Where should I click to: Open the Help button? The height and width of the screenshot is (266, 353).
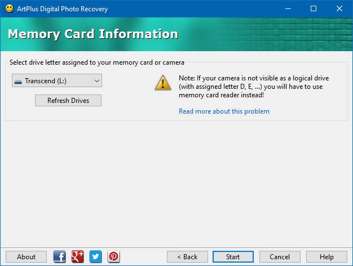click(x=326, y=256)
